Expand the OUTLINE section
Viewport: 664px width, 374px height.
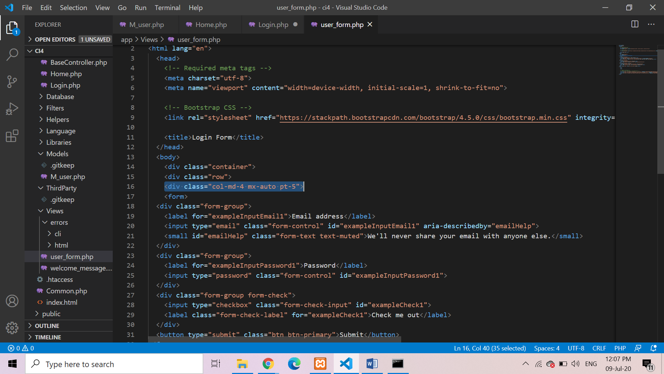click(x=47, y=326)
